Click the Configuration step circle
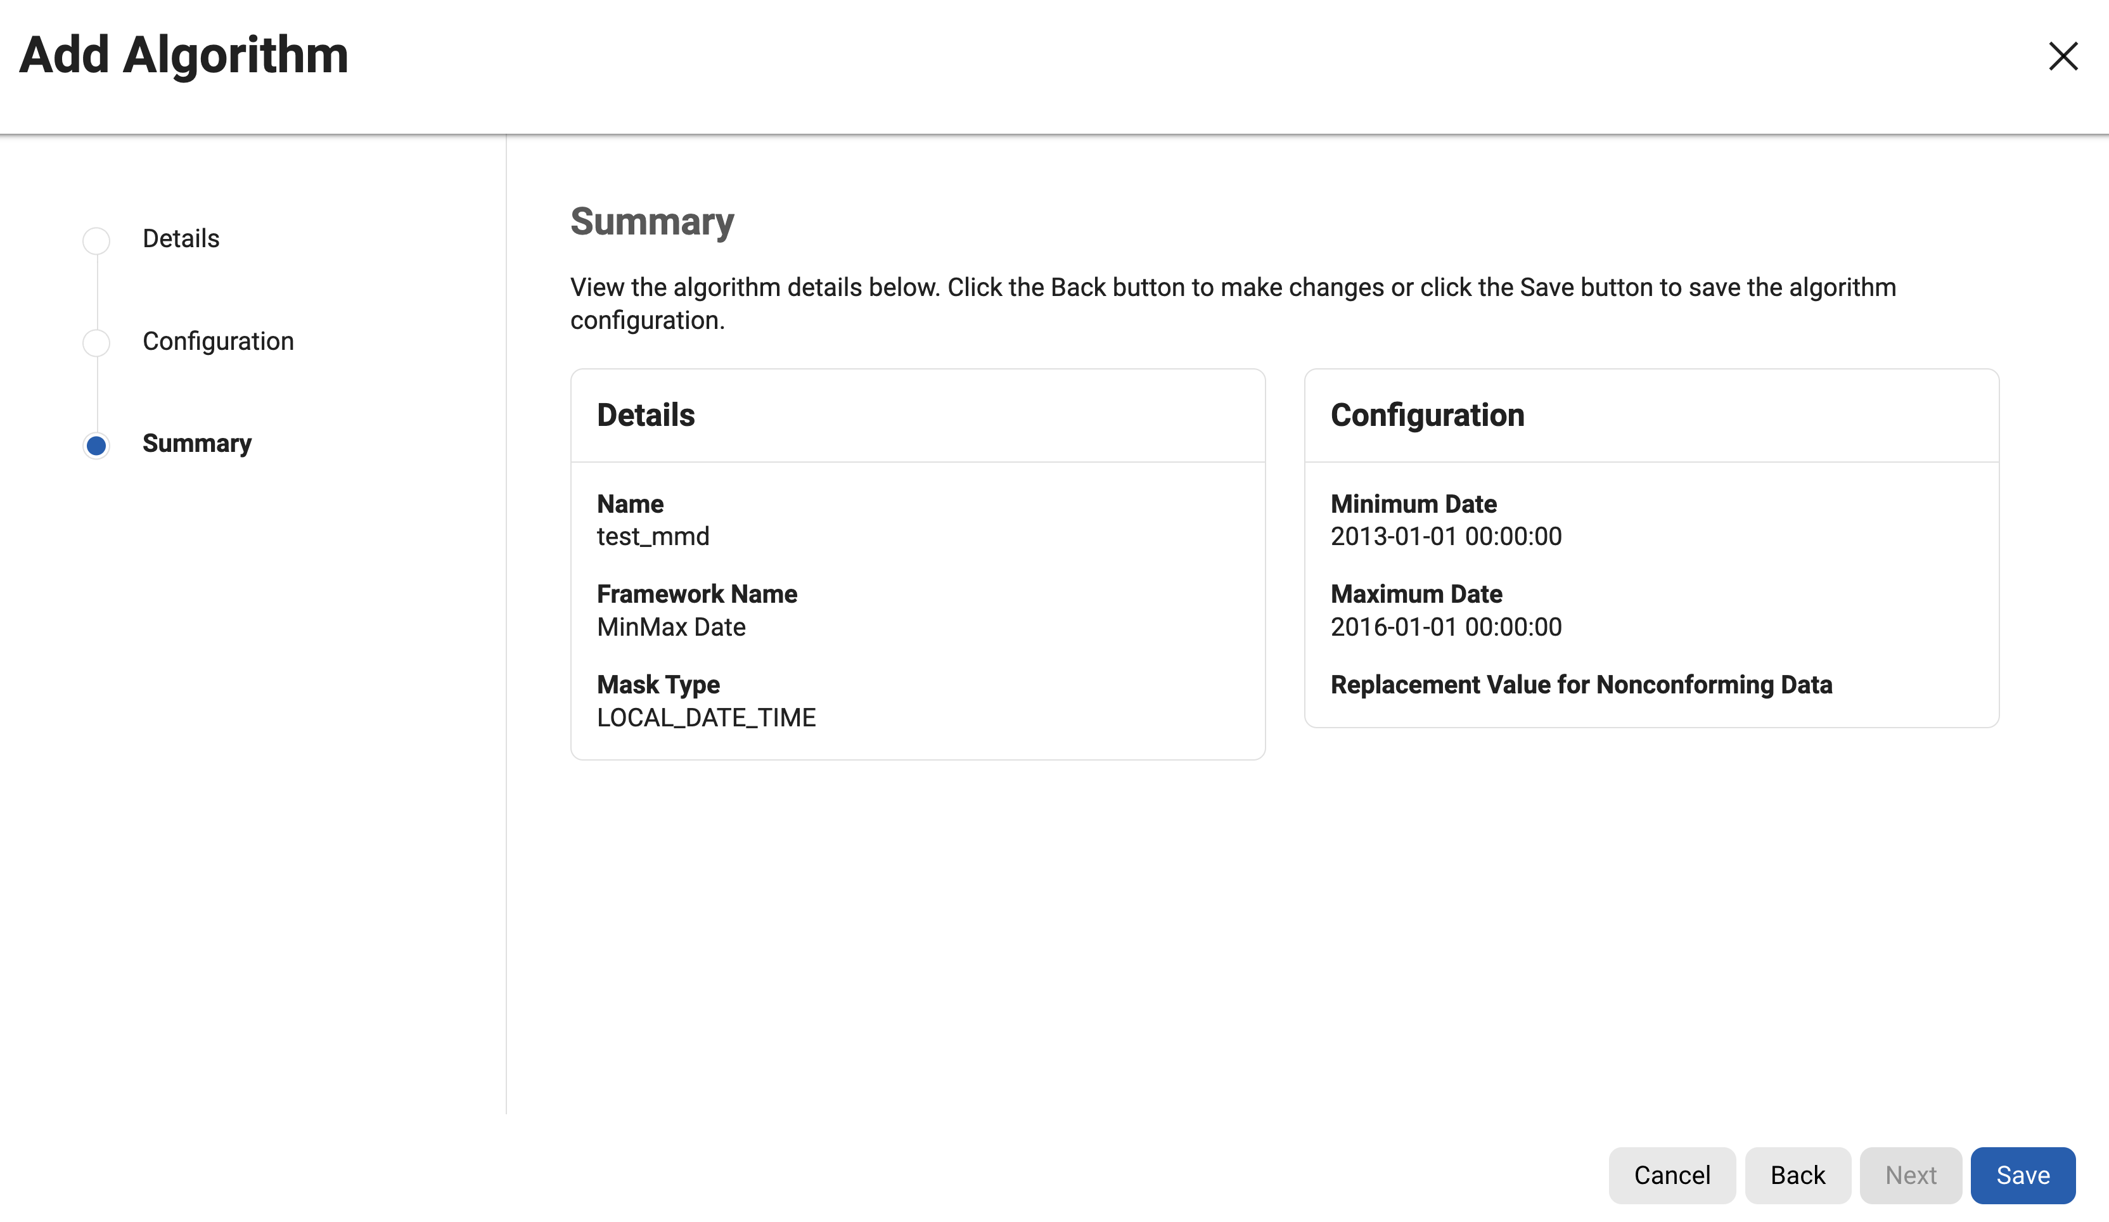This screenshot has height=1222, width=2109. (x=96, y=342)
